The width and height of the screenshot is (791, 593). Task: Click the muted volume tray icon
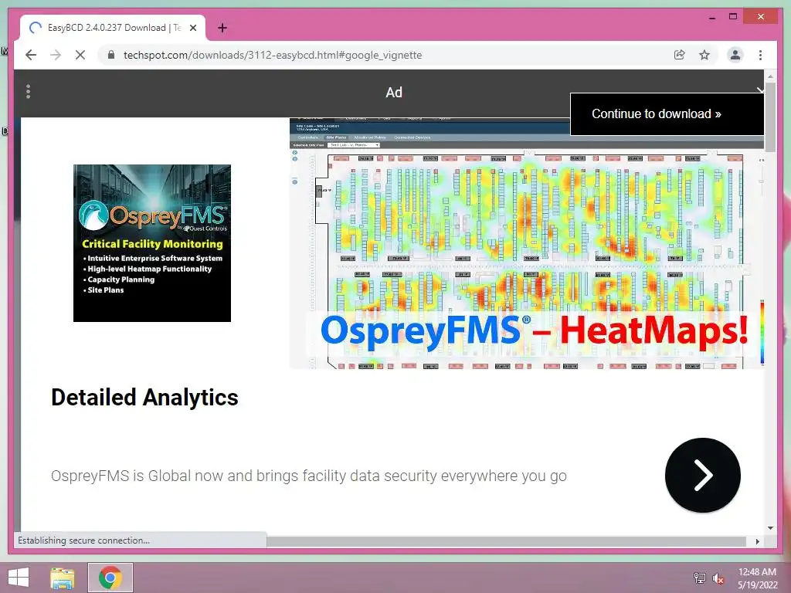point(718,578)
